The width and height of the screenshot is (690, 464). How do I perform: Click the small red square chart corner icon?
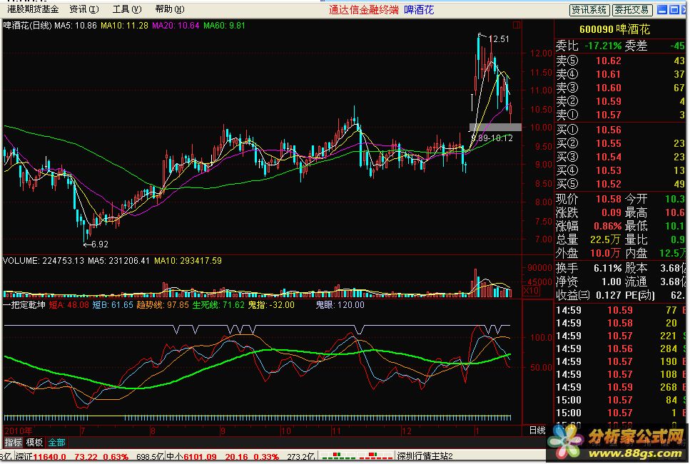pos(517,25)
